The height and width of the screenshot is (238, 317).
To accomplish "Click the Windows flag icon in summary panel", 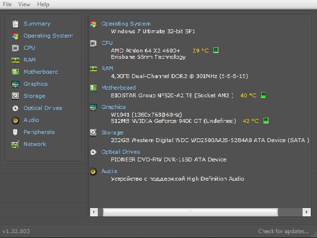I will 93,24.
